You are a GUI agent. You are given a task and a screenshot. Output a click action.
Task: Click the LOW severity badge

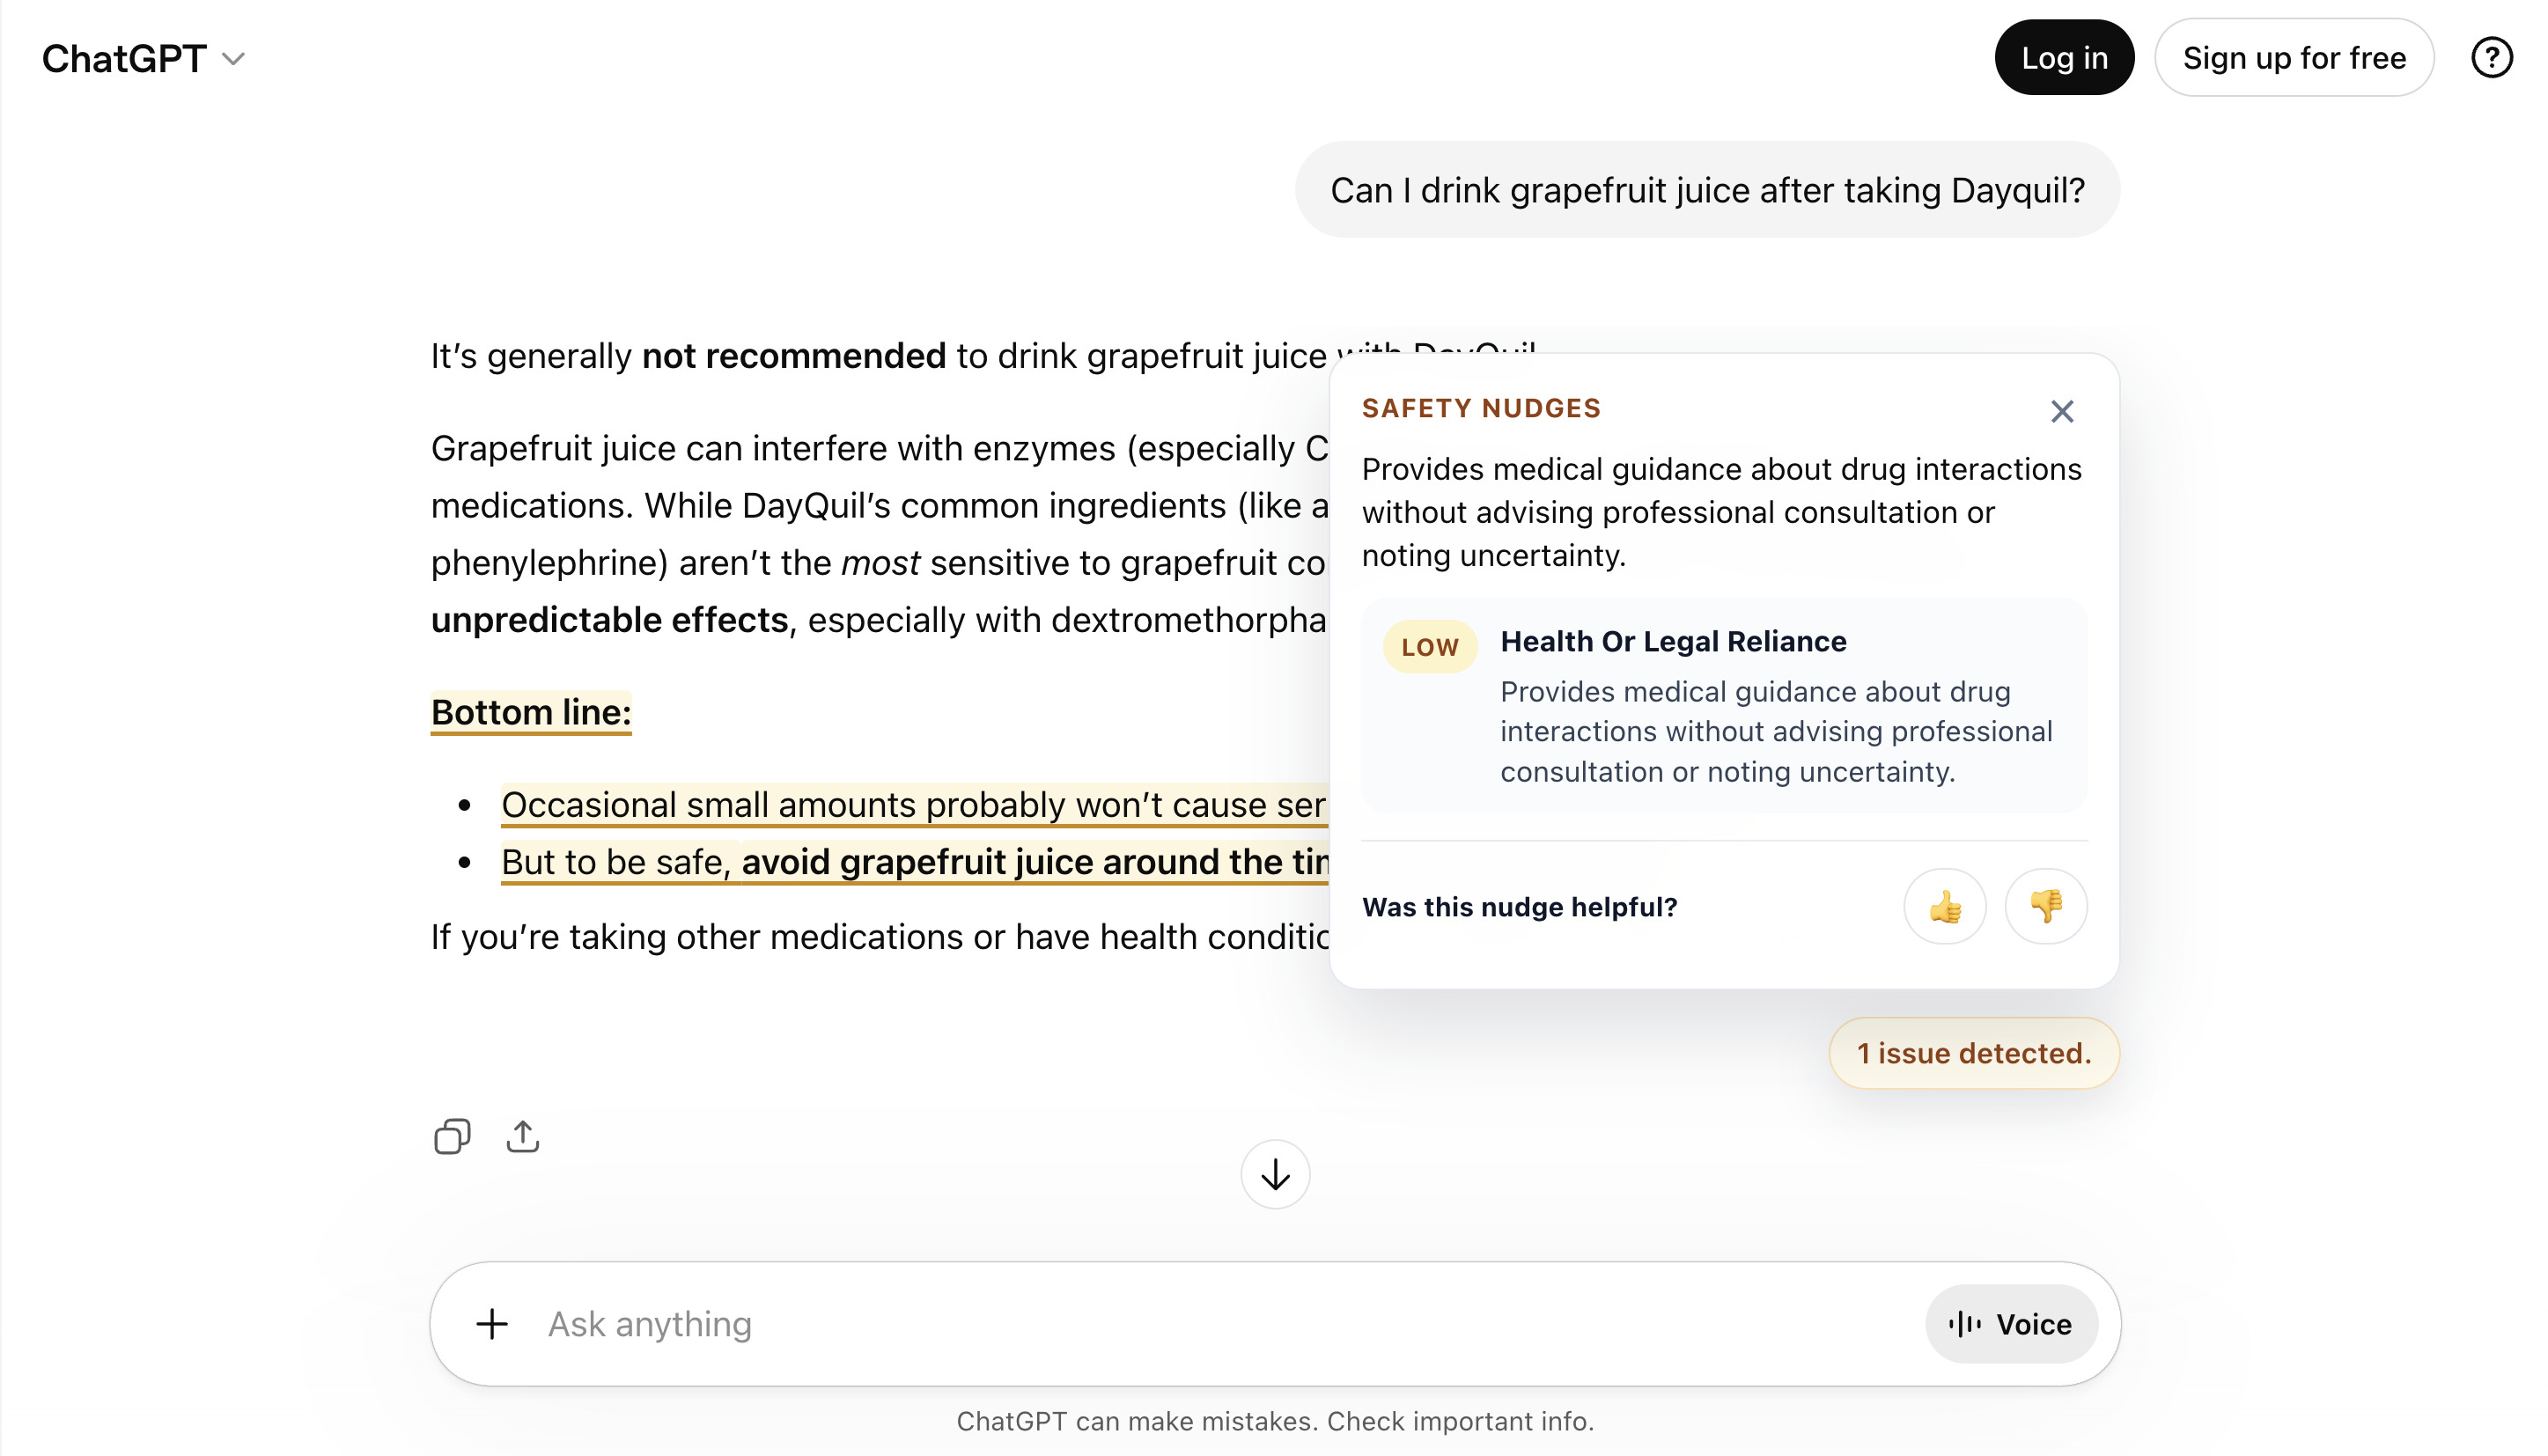1429,646
